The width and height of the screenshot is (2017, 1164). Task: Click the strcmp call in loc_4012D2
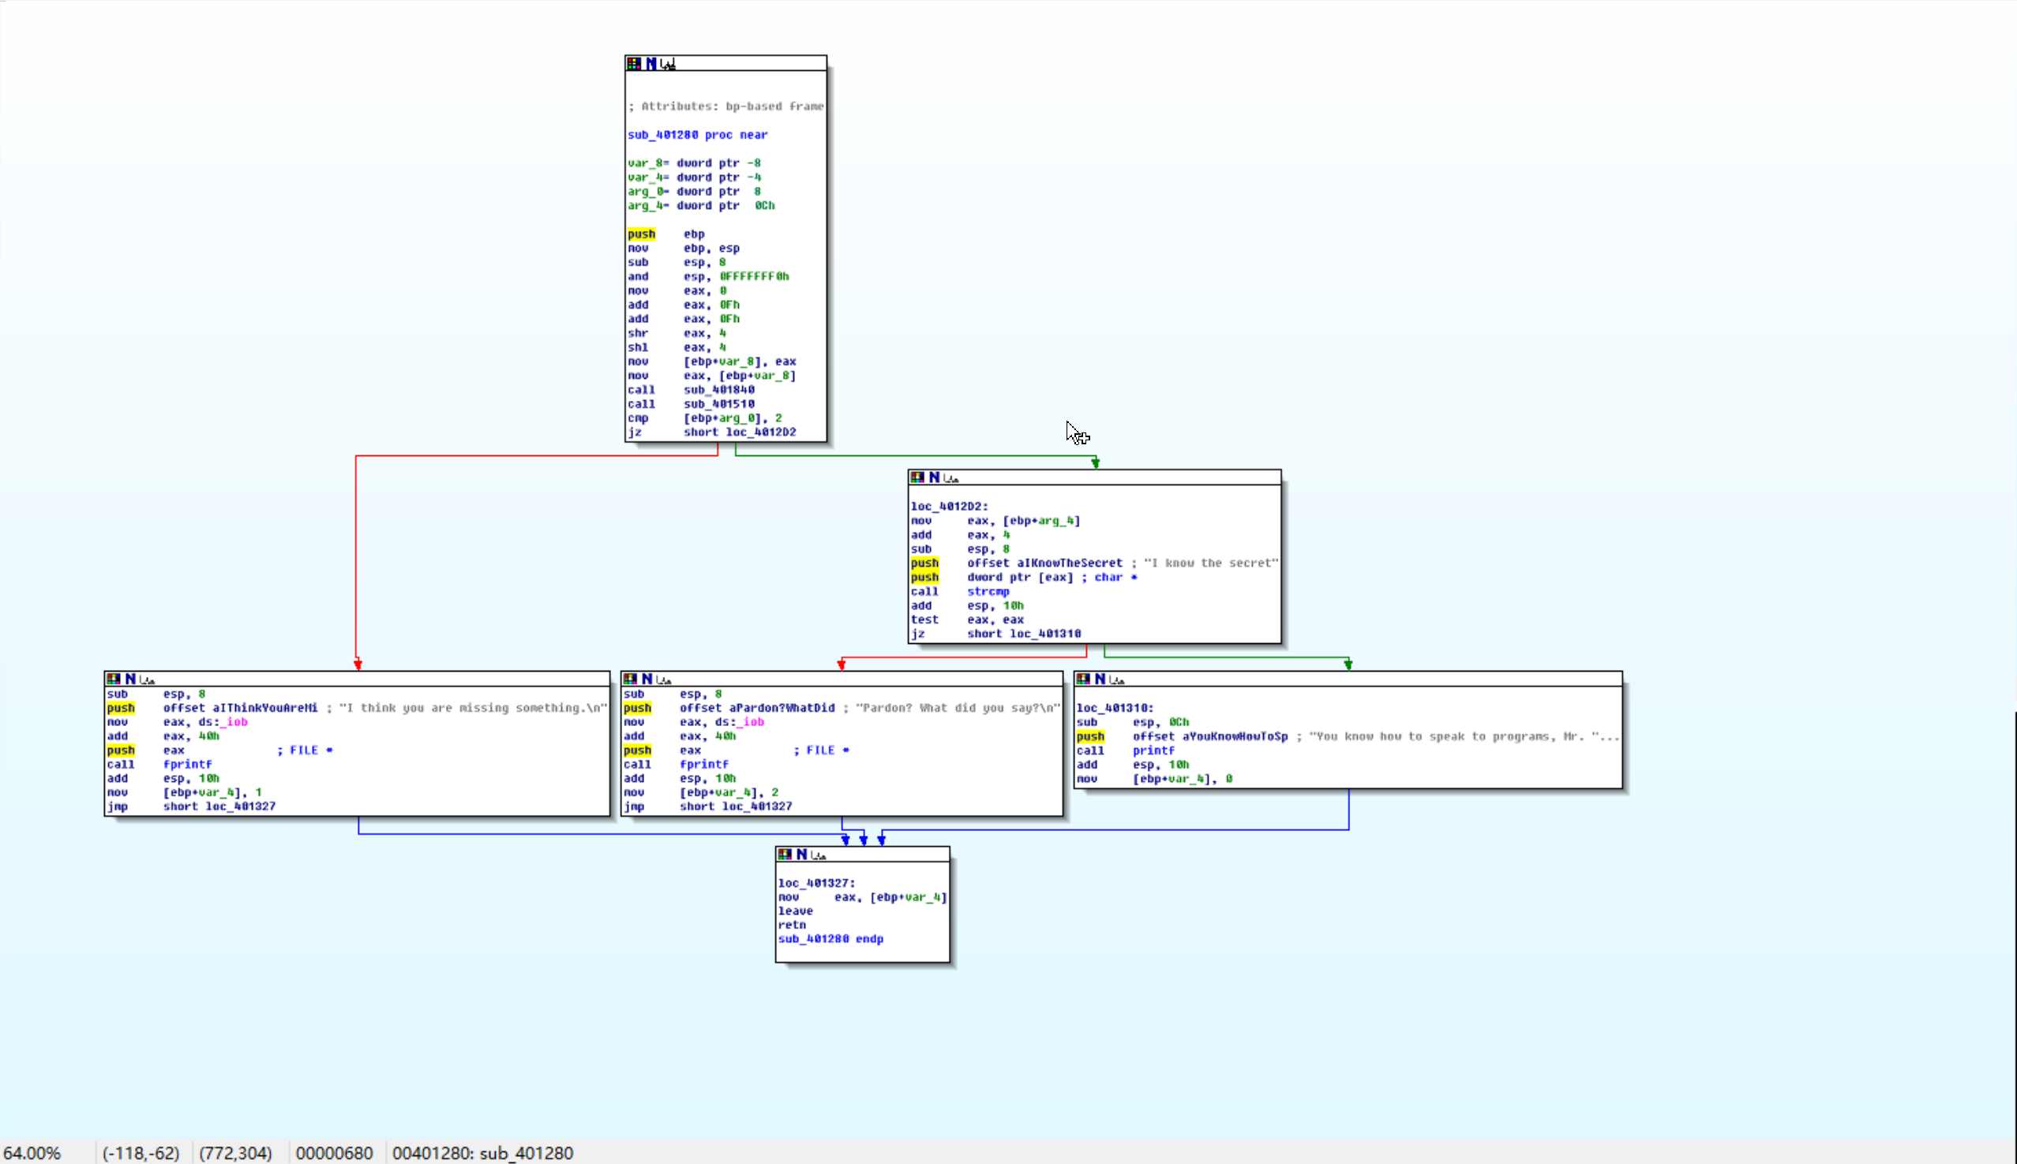[988, 592]
